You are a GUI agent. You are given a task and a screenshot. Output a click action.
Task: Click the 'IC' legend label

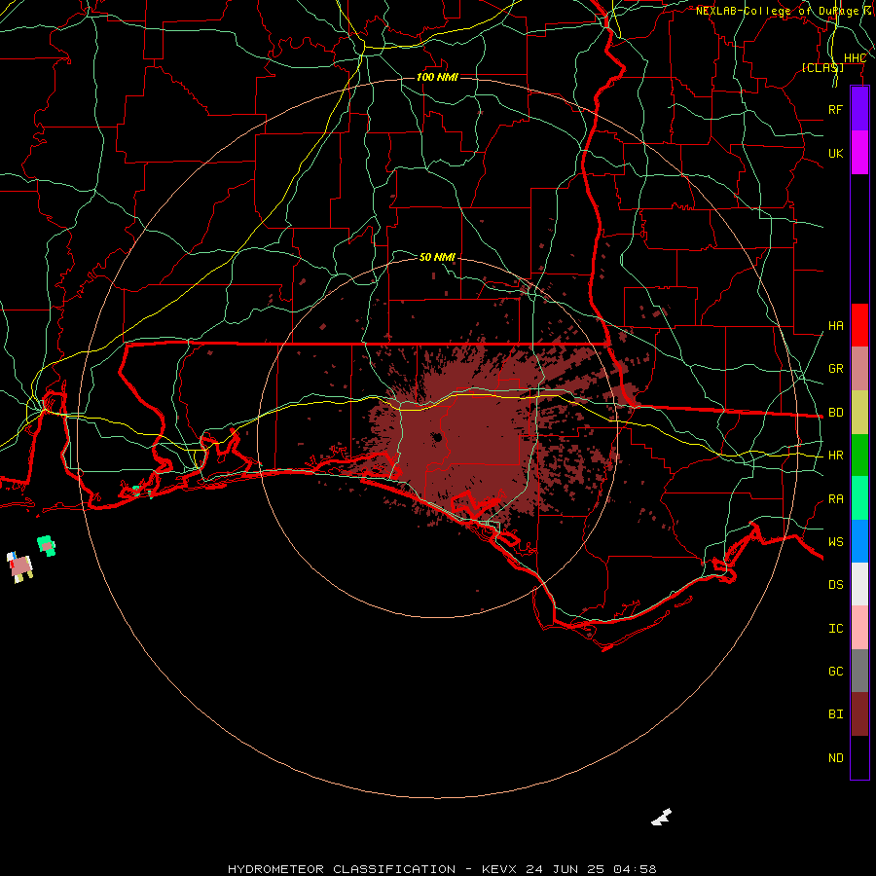pyautogui.click(x=835, y=629)
